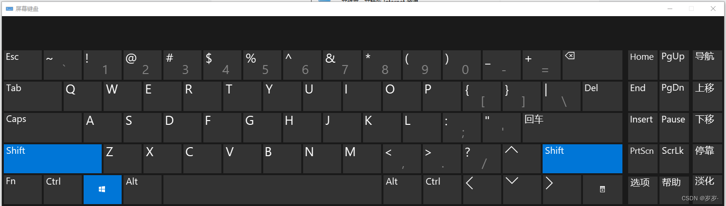Tap the spacebar key
Screen dimensions: 726x206
272,189
